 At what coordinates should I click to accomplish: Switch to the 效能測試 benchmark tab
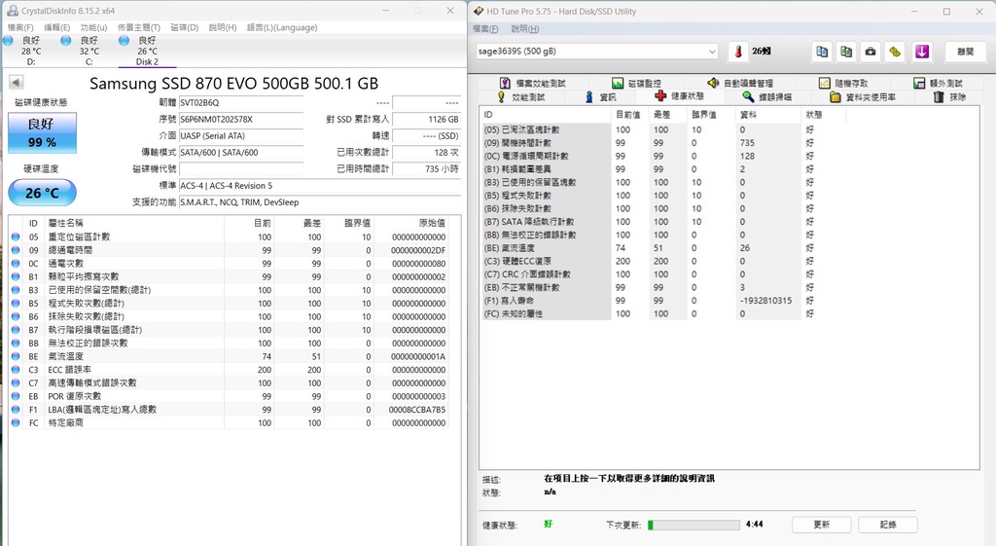coord(521,97)
